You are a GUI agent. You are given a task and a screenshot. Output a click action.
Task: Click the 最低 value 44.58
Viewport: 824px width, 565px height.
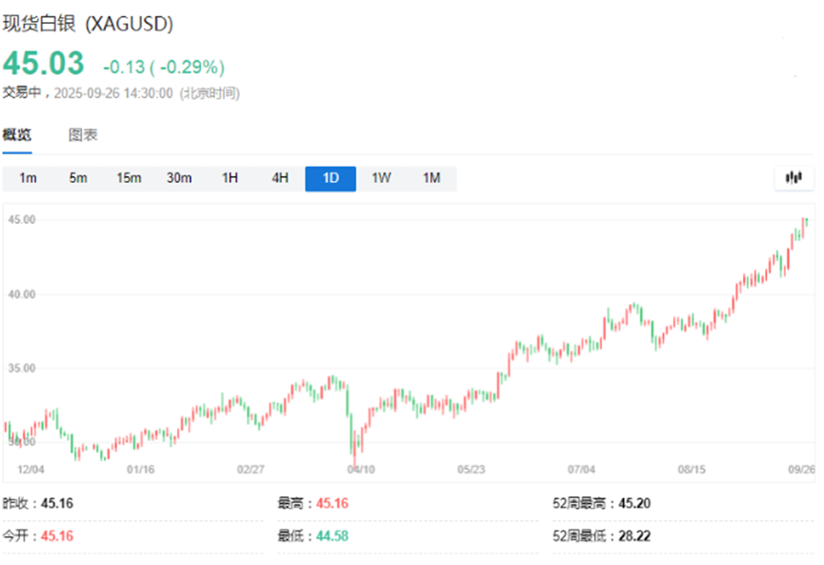332,535
